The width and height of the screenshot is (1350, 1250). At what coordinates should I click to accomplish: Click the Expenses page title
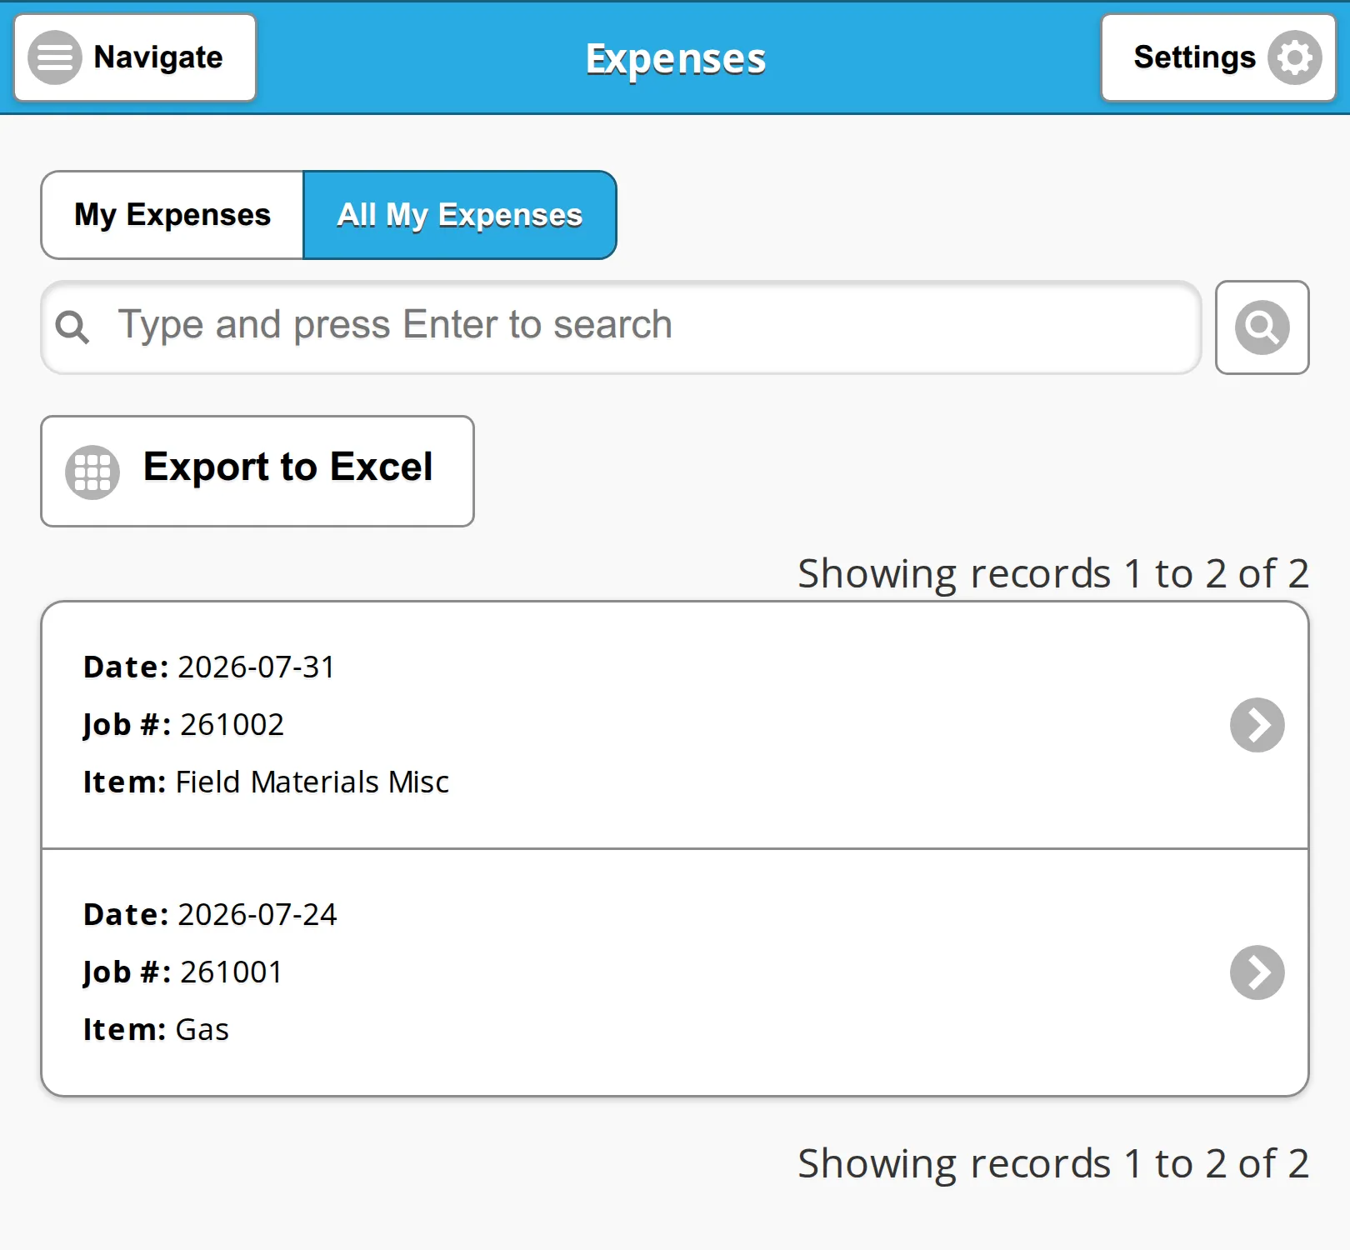click(676, 59)
